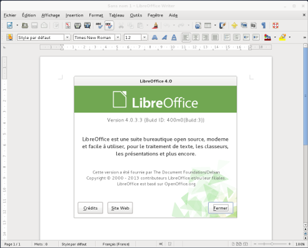Click the zoom slider handle

coord(272,244)
